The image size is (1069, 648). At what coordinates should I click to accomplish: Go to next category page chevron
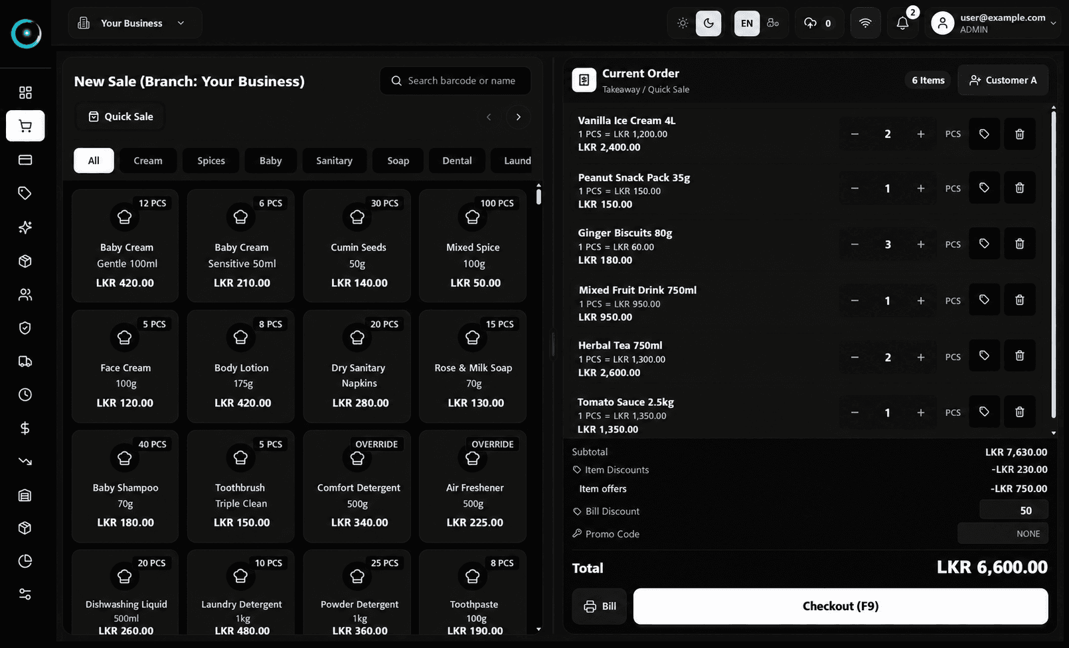pyautogui.click(x=518, y=117)
